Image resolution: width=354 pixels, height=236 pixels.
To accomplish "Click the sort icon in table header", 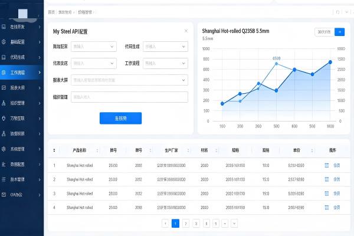I will tap(54, 150).
